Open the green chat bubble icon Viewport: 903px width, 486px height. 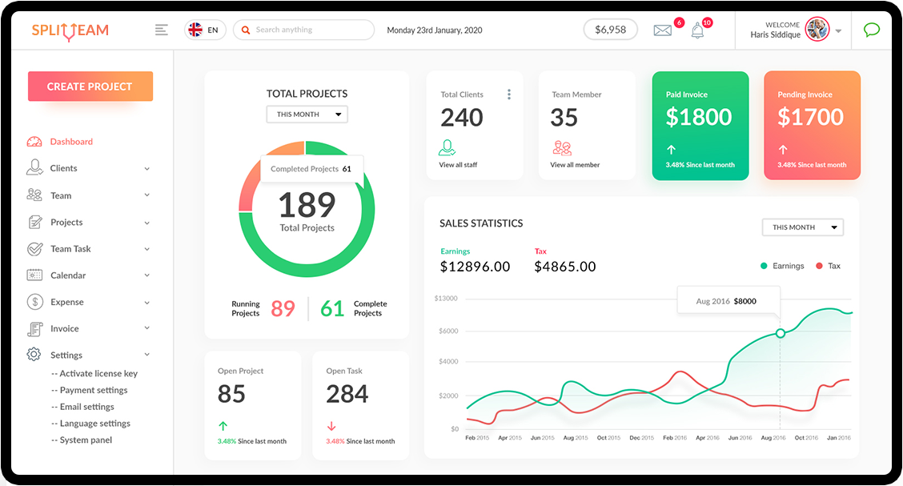(x=872, y=30)
